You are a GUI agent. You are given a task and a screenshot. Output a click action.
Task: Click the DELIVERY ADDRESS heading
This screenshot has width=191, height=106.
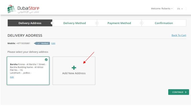click(25, 35)
